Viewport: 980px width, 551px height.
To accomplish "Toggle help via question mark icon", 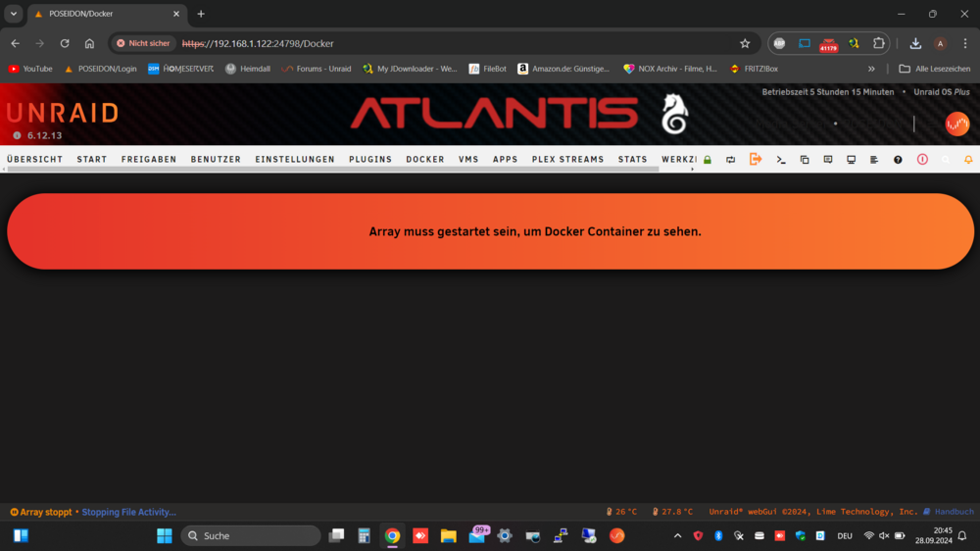I will [898, 160].
